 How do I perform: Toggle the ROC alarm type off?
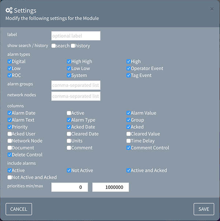[x=10, y=76]
